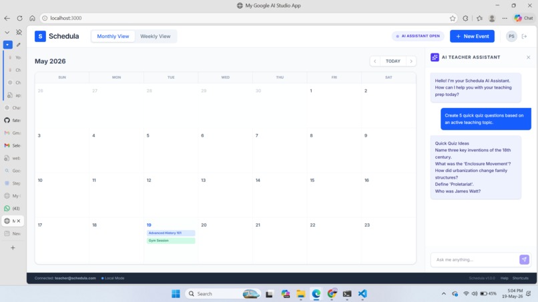
Task: Open browser extensions puzzle icon
Action: 465,18
